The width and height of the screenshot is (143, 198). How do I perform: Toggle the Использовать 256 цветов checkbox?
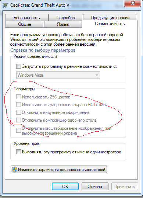(18, 97)
